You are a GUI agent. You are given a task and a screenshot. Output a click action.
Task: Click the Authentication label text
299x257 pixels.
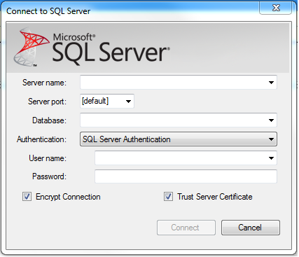click(41, 139)
